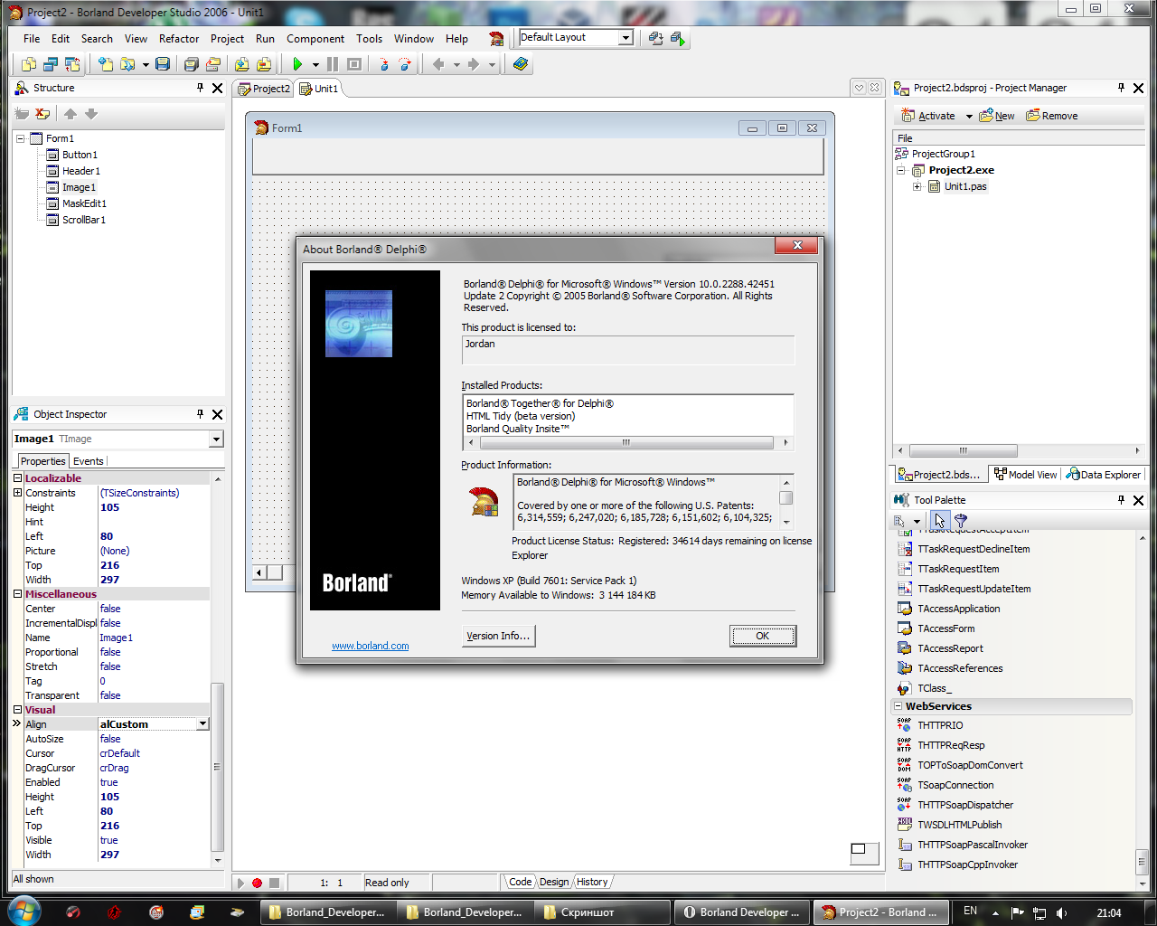Click the Version Info button in About dialog
This screenshot has height=926, width=1157.
[498, 636]
